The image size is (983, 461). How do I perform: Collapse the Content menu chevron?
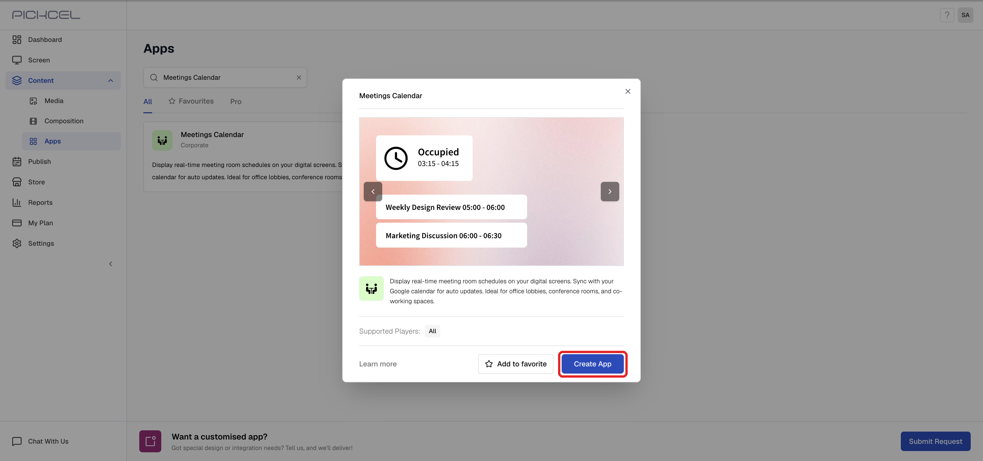click(111, 80)
